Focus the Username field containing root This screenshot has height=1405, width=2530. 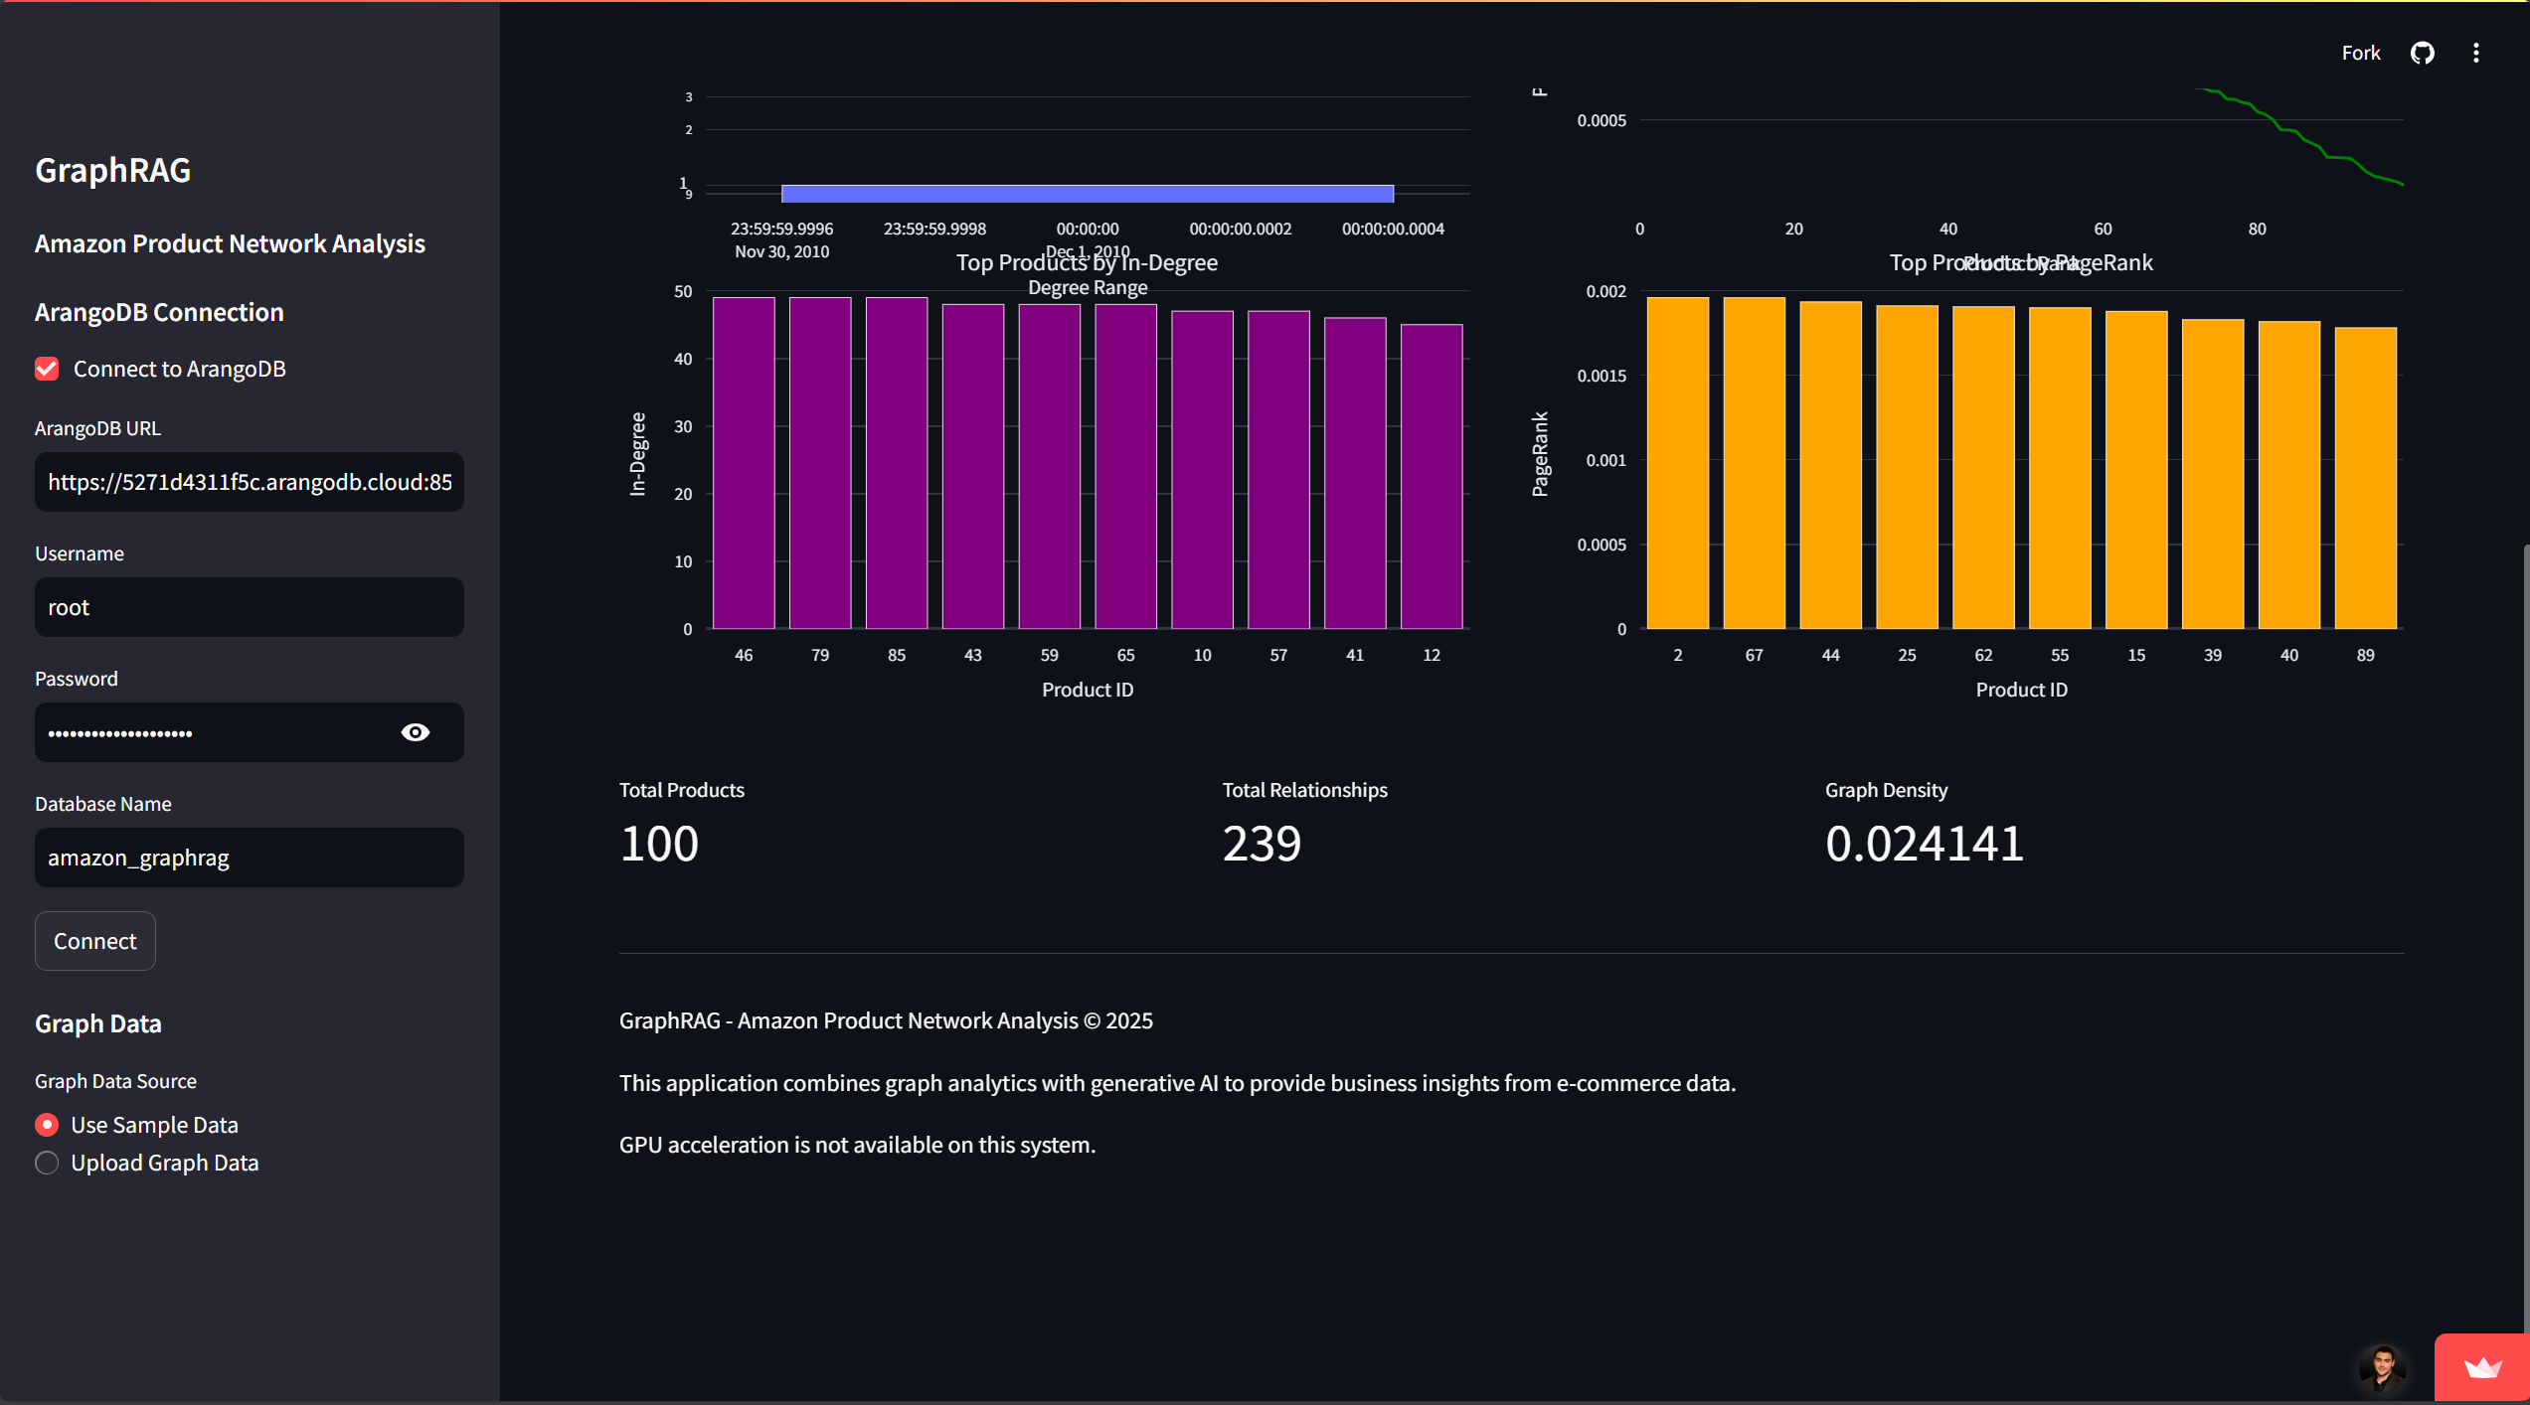[249, 607]
